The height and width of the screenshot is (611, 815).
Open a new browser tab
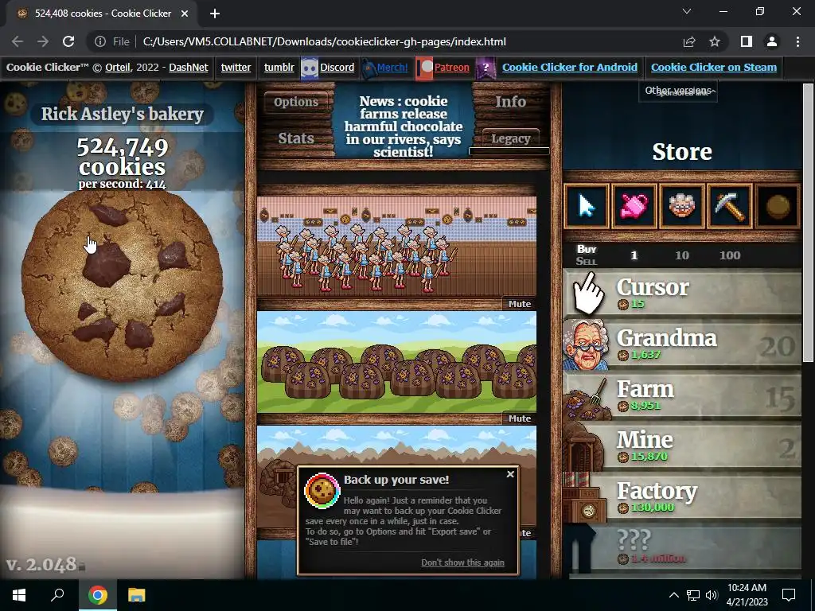point(215,14)
